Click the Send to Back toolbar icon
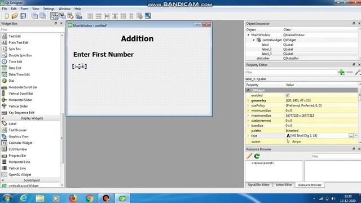The image size is (361, 203). [34, 16]
